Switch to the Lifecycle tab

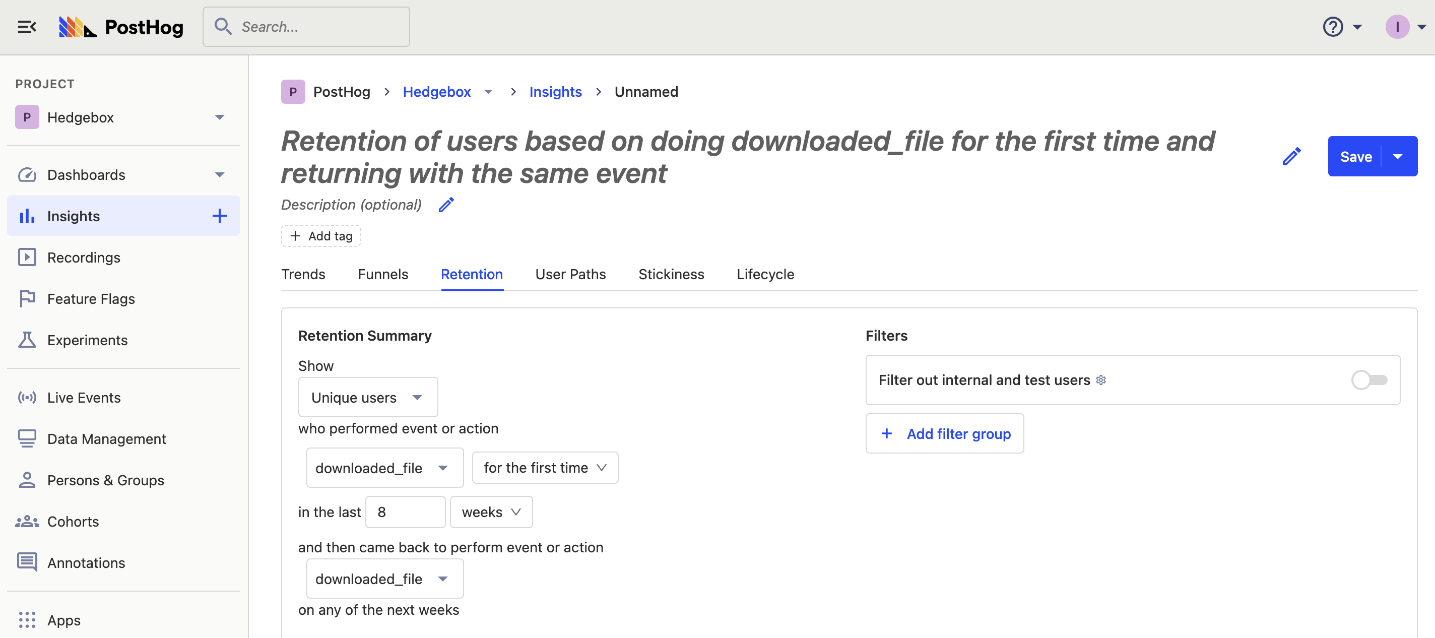coord(765,274)
